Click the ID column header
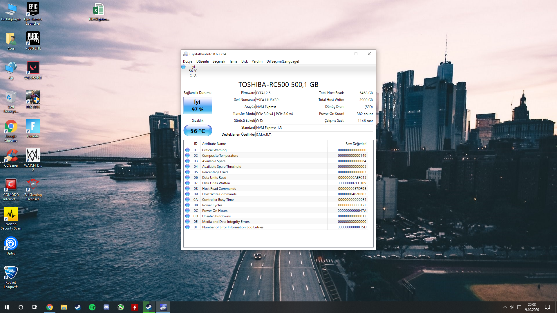This screenshot has height=313, width=557. tap(196, 144)
